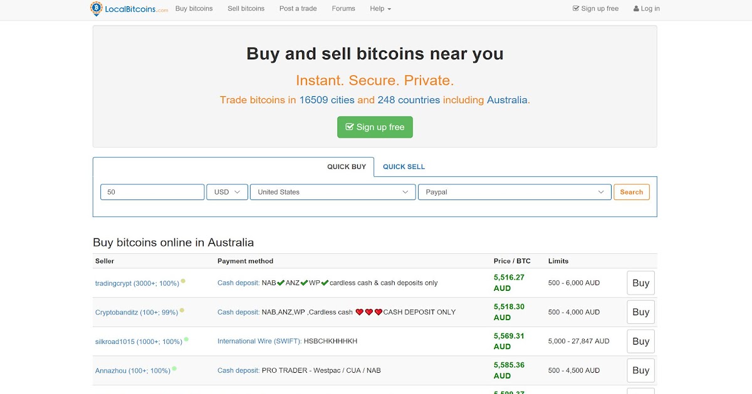Click the orange Search button
The width and height of the screenshot is (752, 394).
tap(632, 192)
